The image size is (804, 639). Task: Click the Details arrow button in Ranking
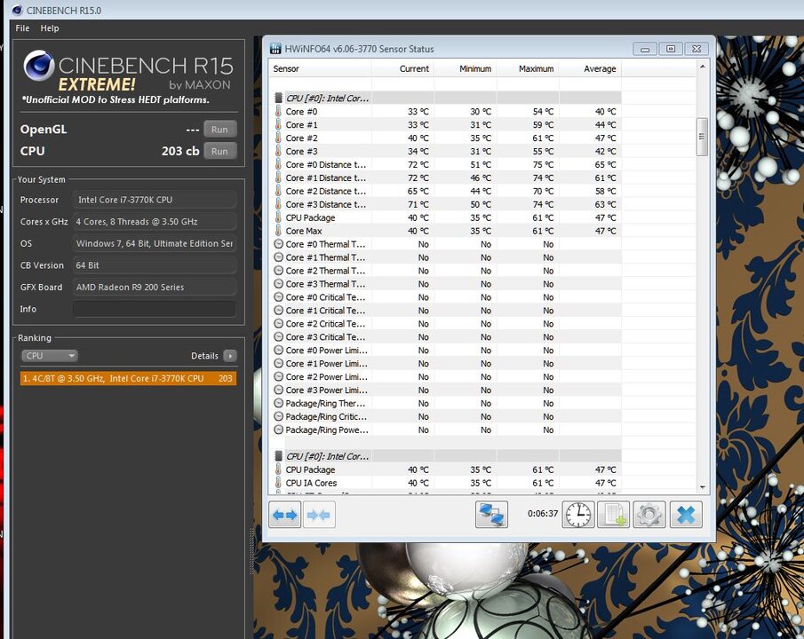click(230, 356)
